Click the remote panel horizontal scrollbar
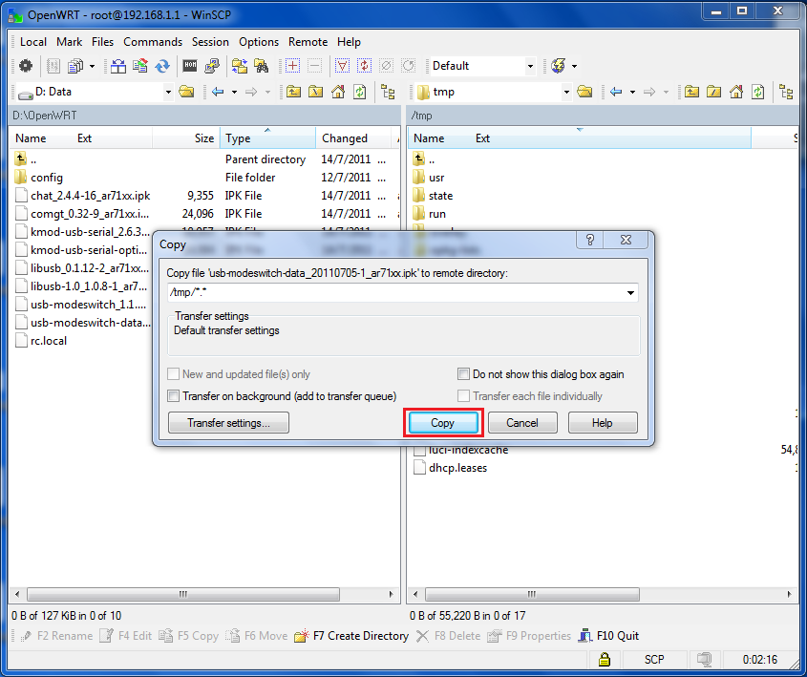This screenshot has width=807, height=677. (532, 594)
